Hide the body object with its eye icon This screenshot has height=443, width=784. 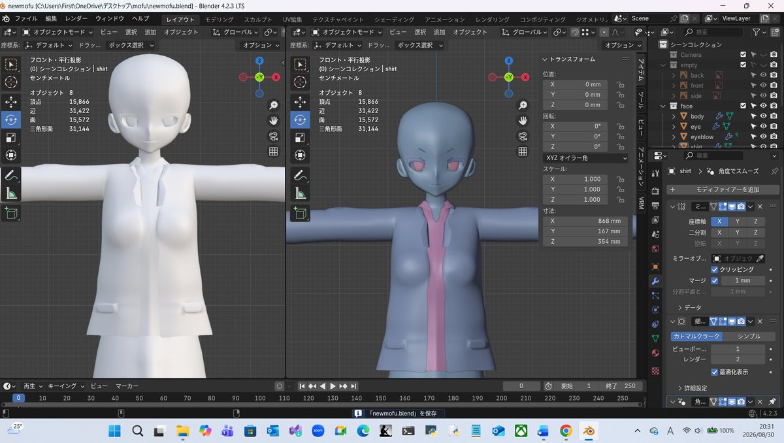(763, 116)
